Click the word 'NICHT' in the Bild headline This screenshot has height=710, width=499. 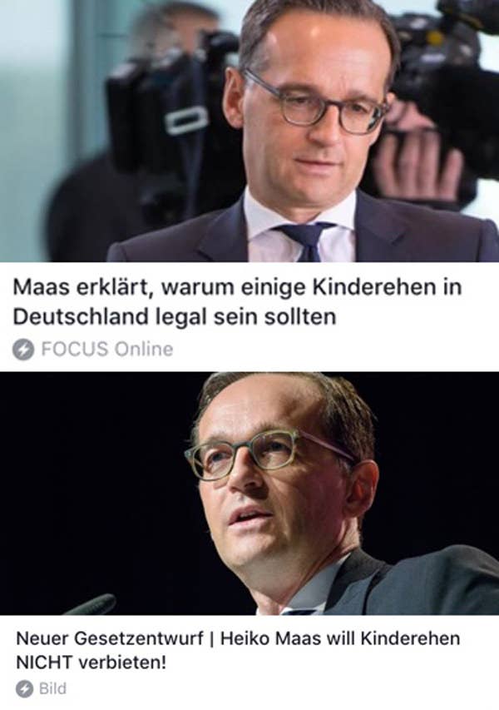44,663
